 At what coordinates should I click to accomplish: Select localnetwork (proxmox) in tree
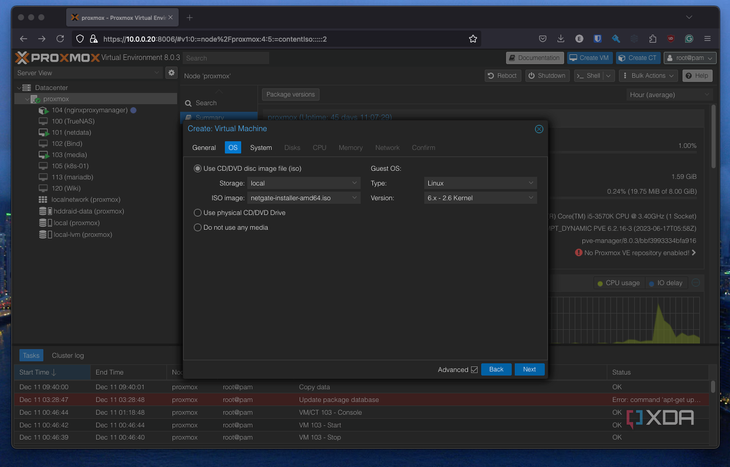pyautogui.click(x=86, y=199)
